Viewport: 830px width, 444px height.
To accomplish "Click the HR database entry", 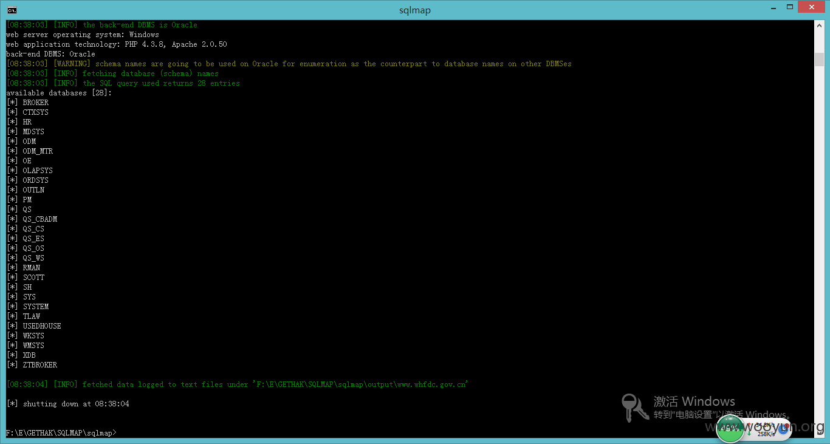I will (x=19, y=122).
